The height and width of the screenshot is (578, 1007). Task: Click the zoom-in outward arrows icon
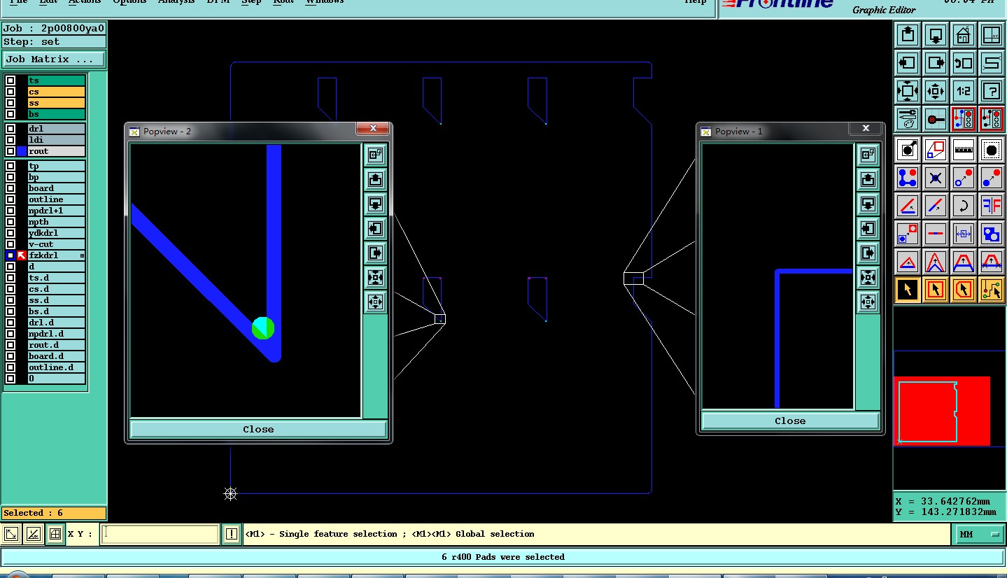coord(908,90)
